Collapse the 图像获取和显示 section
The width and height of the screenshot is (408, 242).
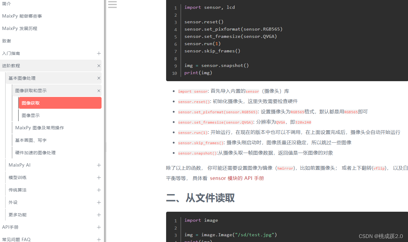click(x=99, y=91)
